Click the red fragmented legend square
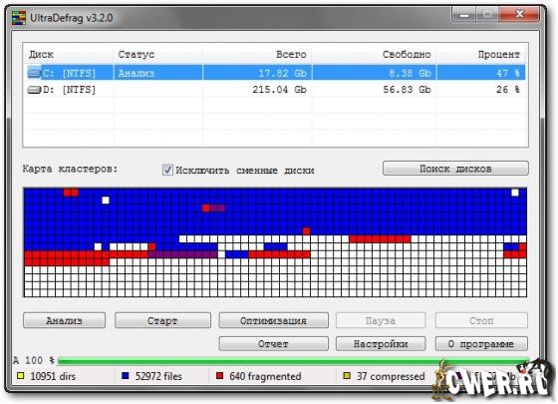The height and width of the screenshot is (404, 558). tap(219, 375)
